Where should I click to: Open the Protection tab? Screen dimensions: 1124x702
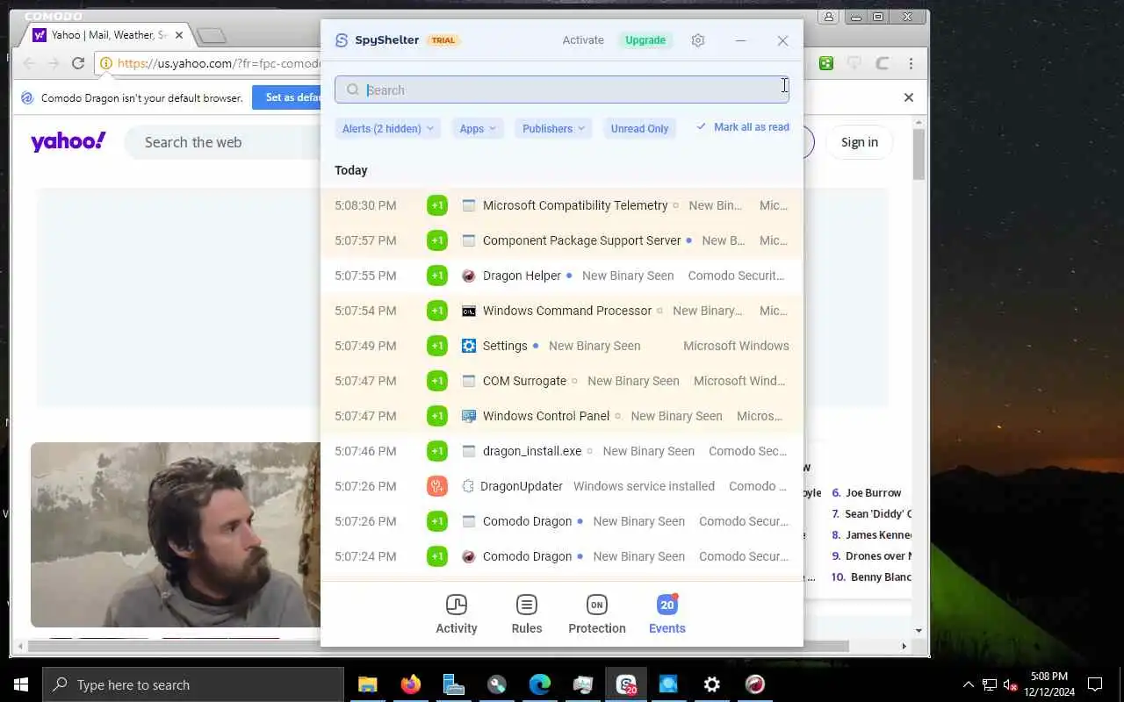click(597, 614)
